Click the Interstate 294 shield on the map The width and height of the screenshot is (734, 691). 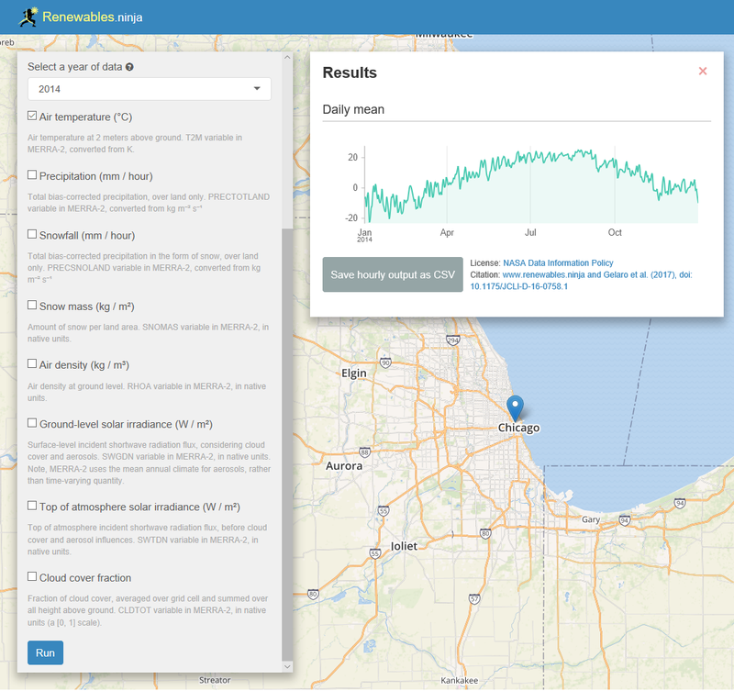click(x=453, y=340)
